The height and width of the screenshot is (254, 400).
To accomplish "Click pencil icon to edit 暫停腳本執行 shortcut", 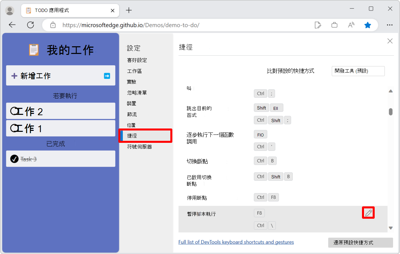I will pos(368,213).
